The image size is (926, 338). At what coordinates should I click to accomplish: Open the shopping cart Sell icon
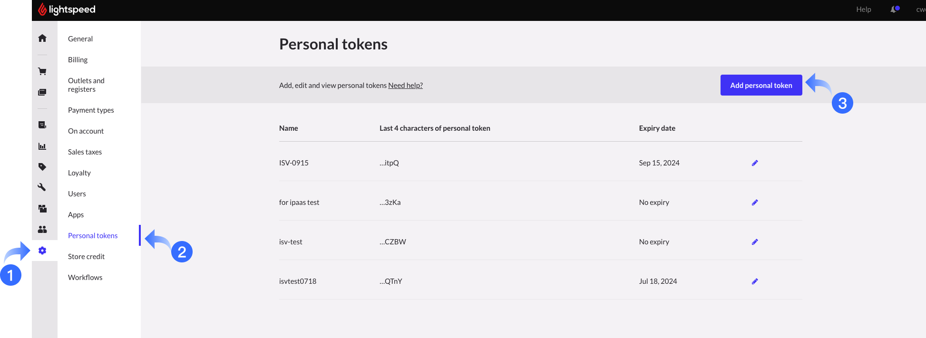tap(42, 71)
